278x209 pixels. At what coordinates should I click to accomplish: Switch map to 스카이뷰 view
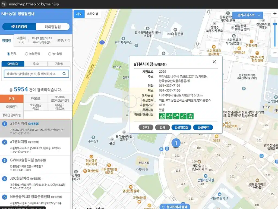coord(93,14)
